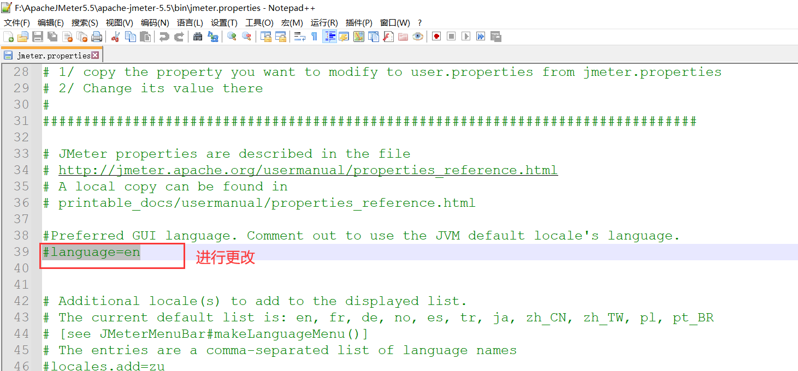Click the #language=en text on line 39

point(92,252)
